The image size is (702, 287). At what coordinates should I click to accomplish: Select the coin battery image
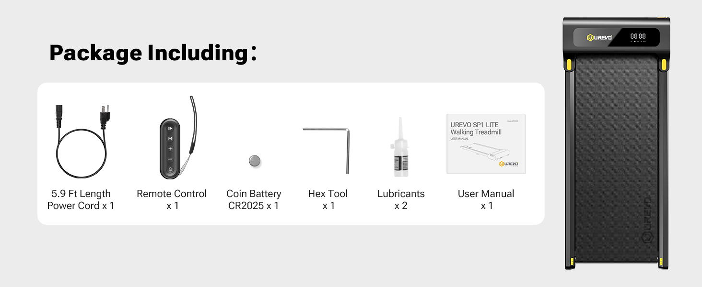pos(255,161)
